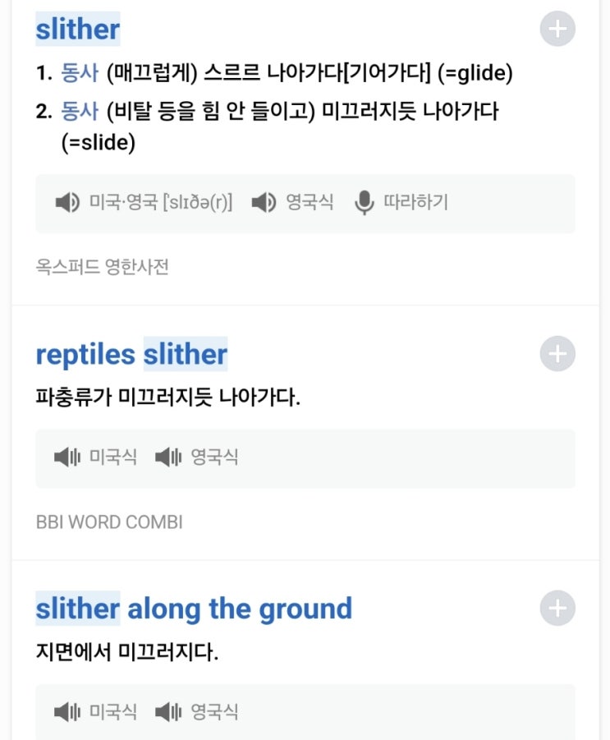The width and height of the screenshot is (610, 740).
Task: Select the BBI WORD COMBI source label
Action: (109, 522)
